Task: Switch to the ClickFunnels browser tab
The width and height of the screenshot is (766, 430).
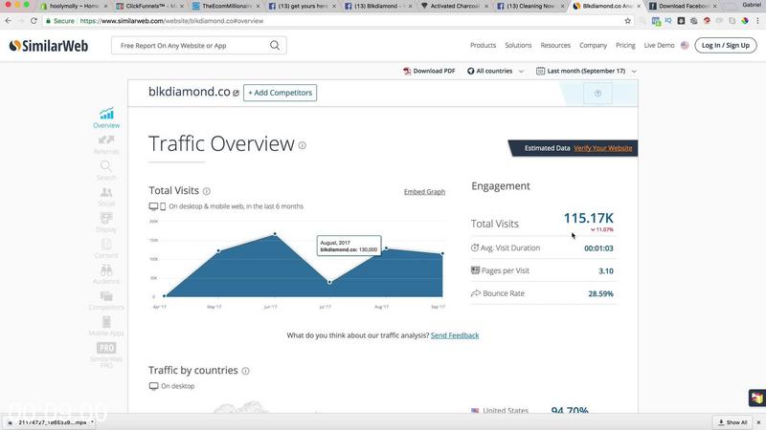Action: 150,6
